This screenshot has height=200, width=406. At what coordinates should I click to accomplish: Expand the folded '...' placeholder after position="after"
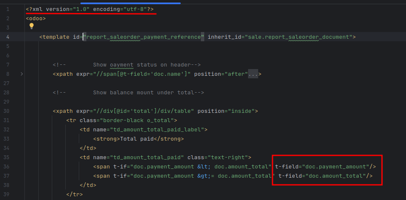click(x=253, y=74)
